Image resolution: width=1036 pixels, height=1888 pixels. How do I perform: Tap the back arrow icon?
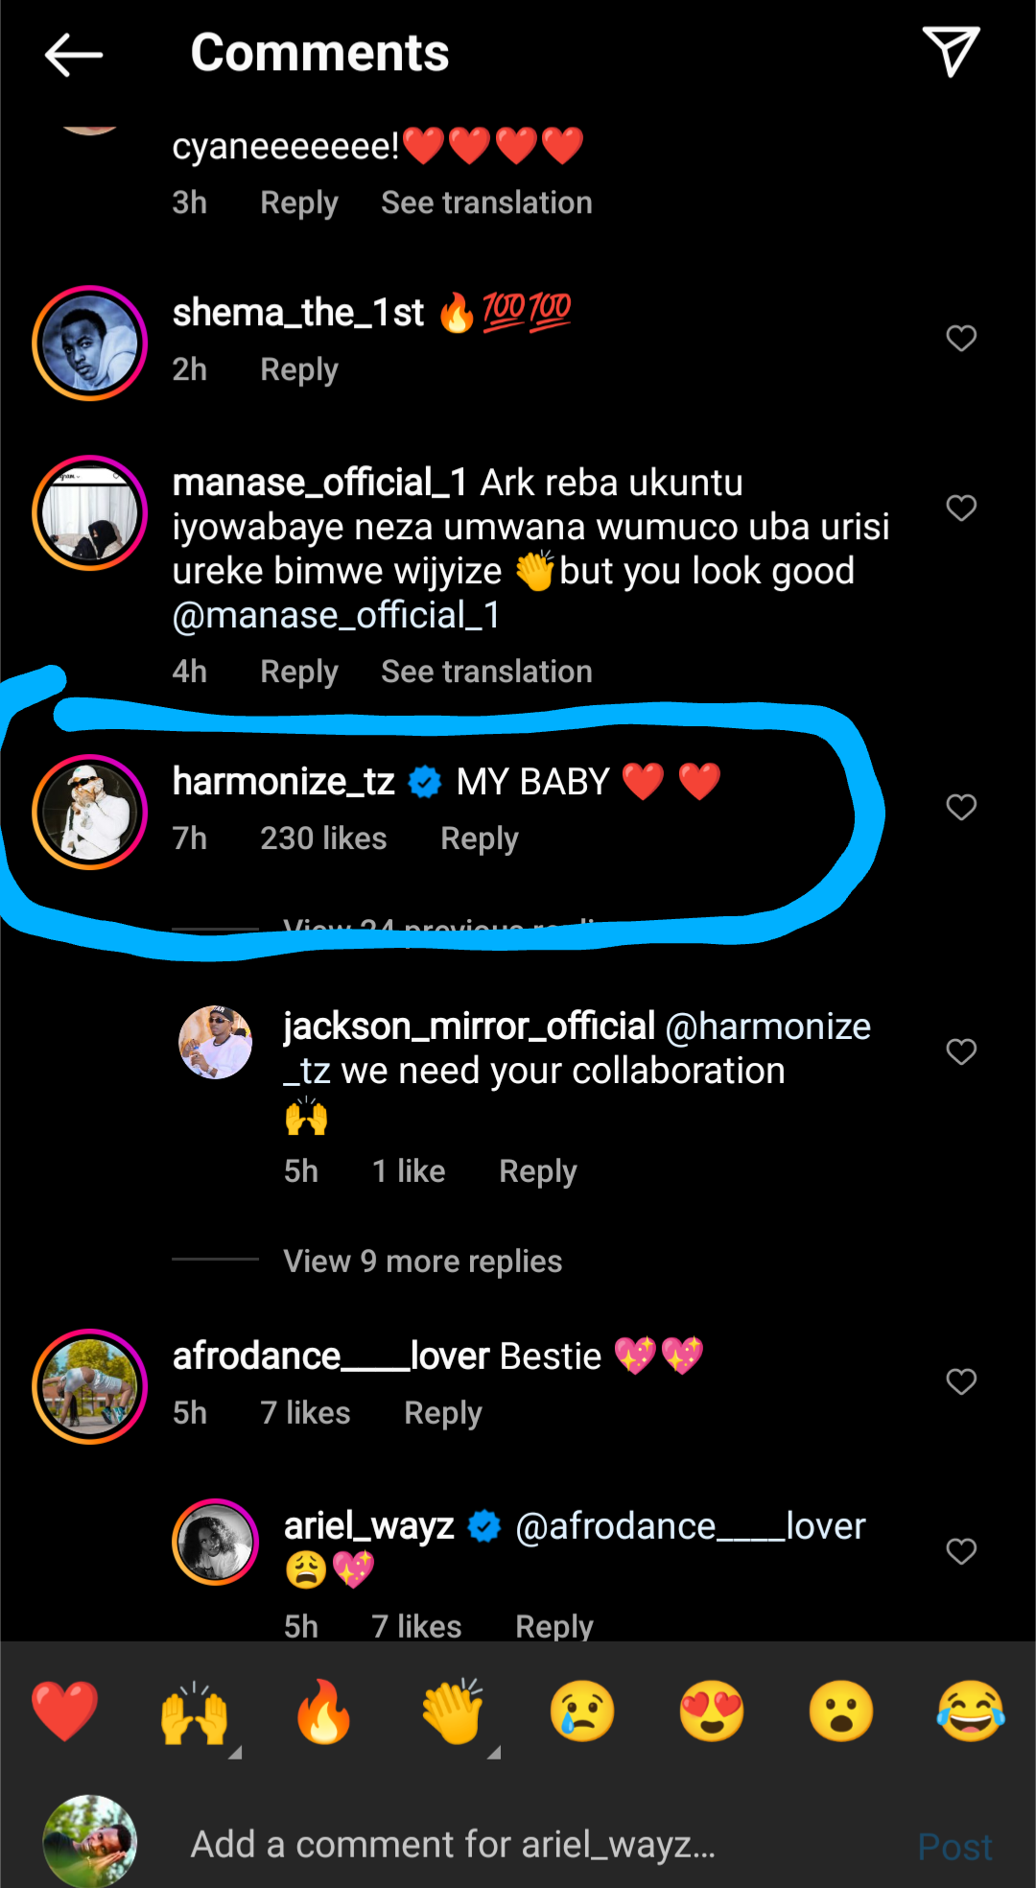point(74,54)
